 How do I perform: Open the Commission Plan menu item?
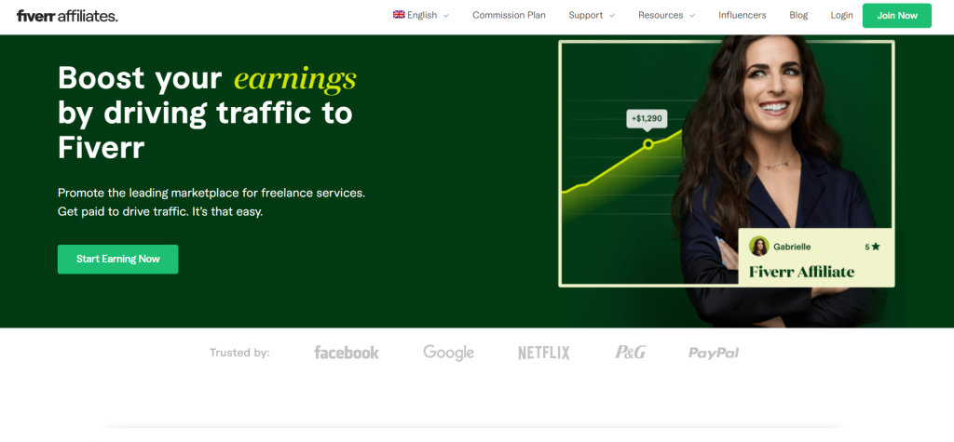(509, 15)
